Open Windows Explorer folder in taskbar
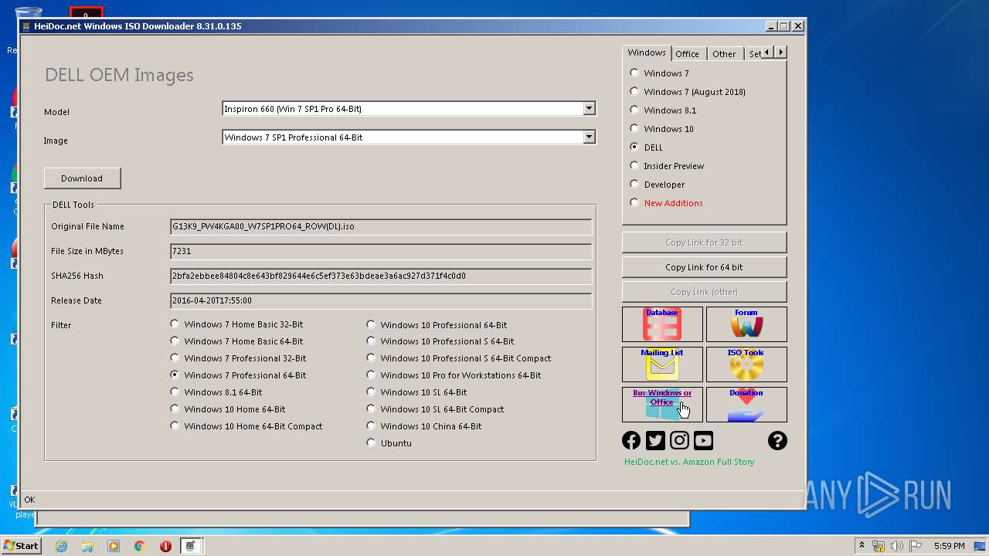The image size is (989, 556). (x=87, y=546)
